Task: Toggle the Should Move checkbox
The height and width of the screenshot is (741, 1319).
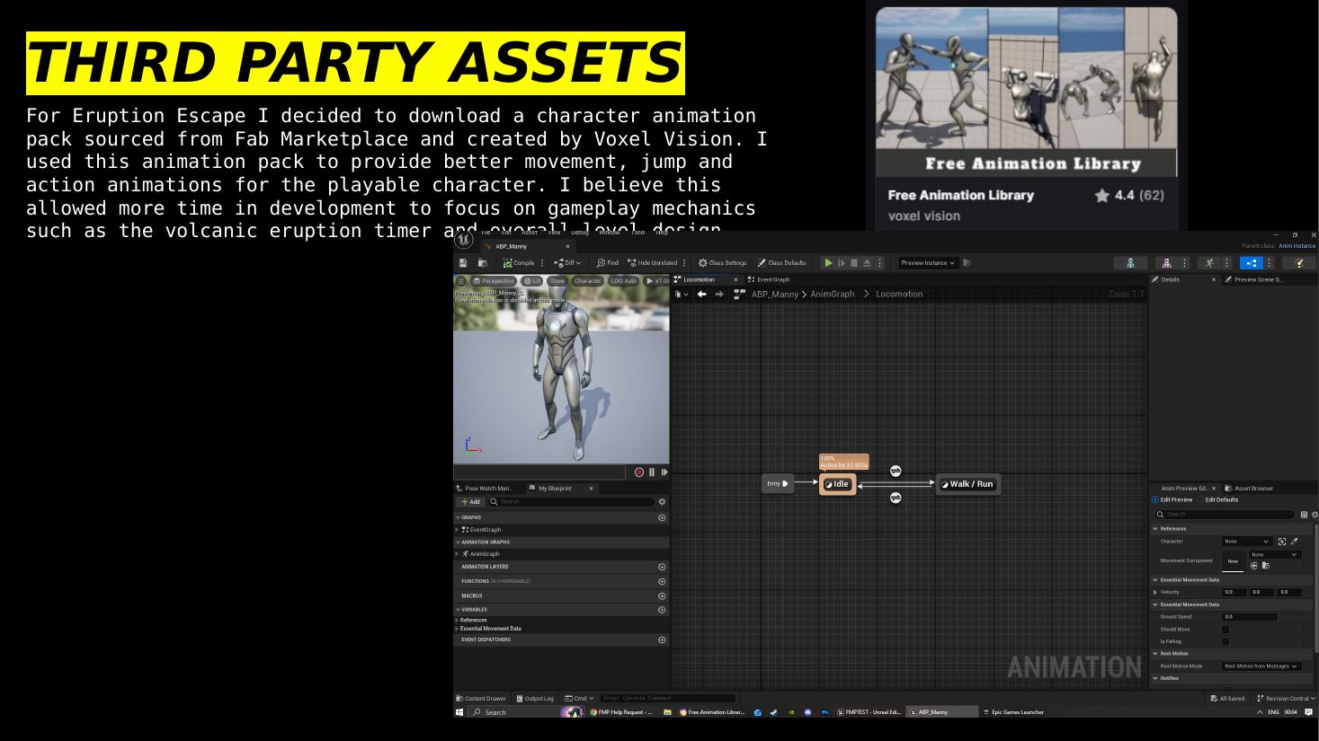Action: click(1225, 630)
